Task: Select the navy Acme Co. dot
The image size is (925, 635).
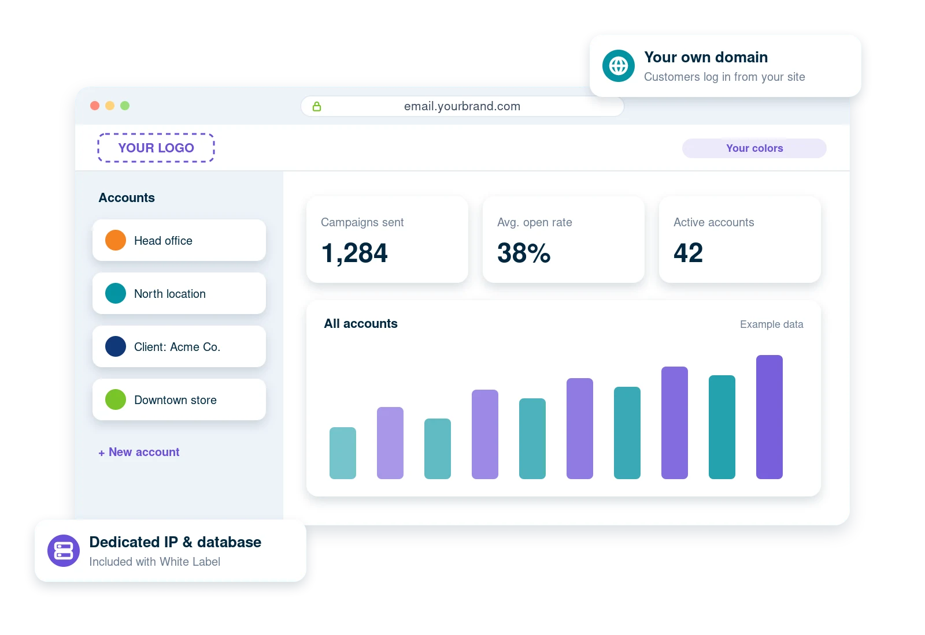Action: [x=116, y=346]
